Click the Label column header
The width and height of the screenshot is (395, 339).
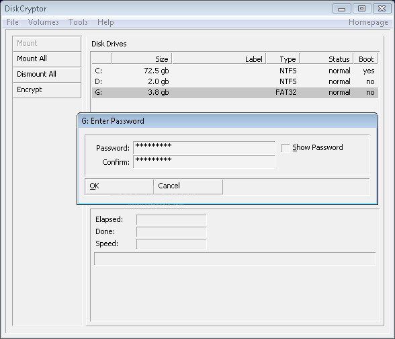[x=219, y=59]
